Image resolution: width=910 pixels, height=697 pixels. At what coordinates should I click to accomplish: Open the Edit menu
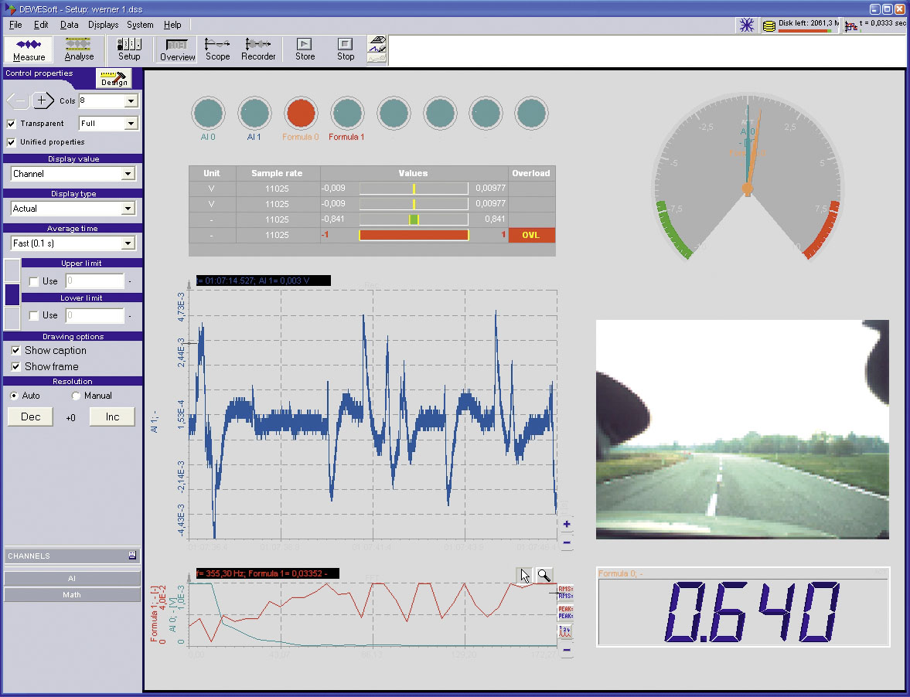pos(41,25)
